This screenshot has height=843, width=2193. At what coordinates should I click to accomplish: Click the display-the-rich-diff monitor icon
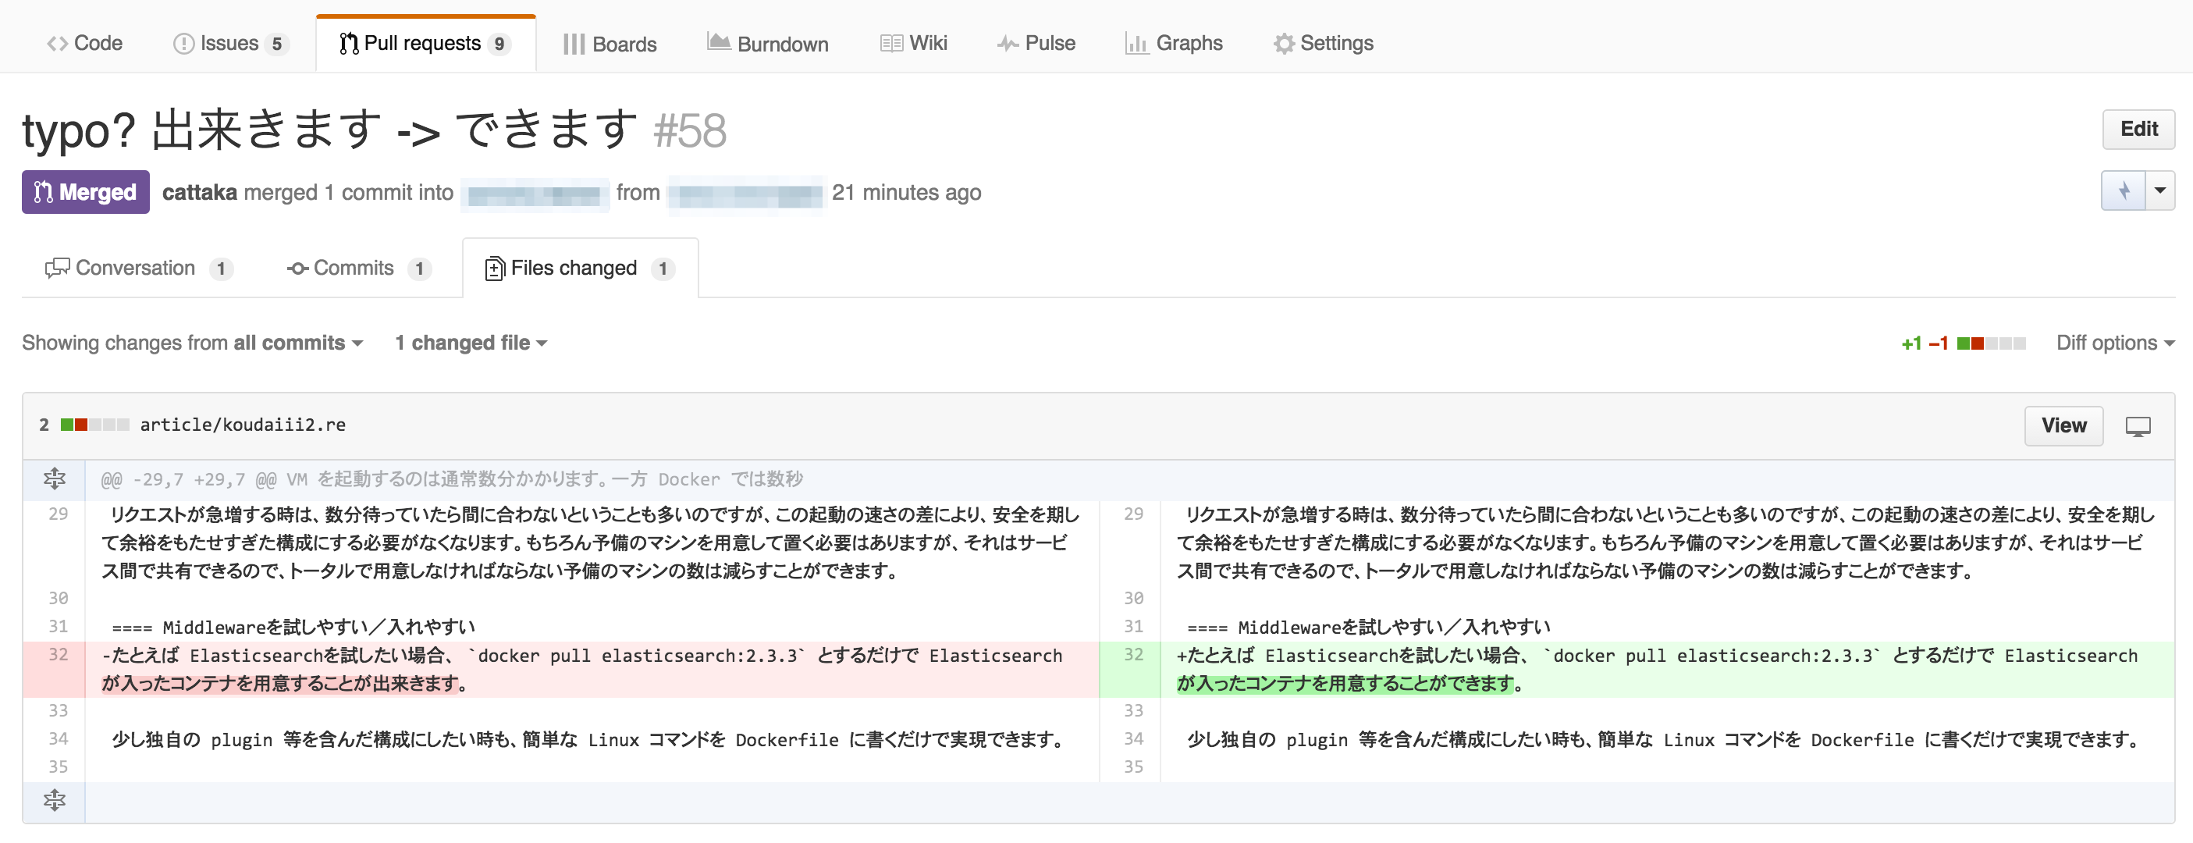2138,425
